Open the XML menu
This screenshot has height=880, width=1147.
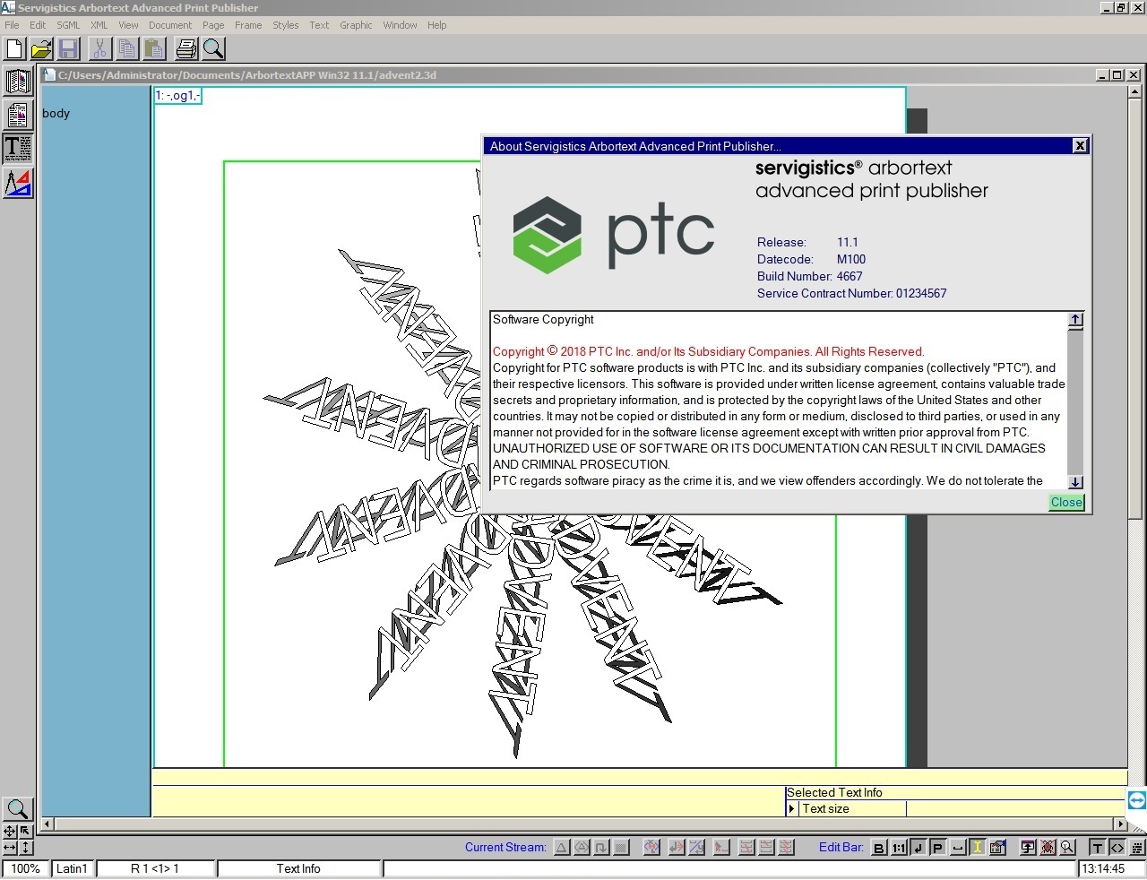(x=99, y=25)
